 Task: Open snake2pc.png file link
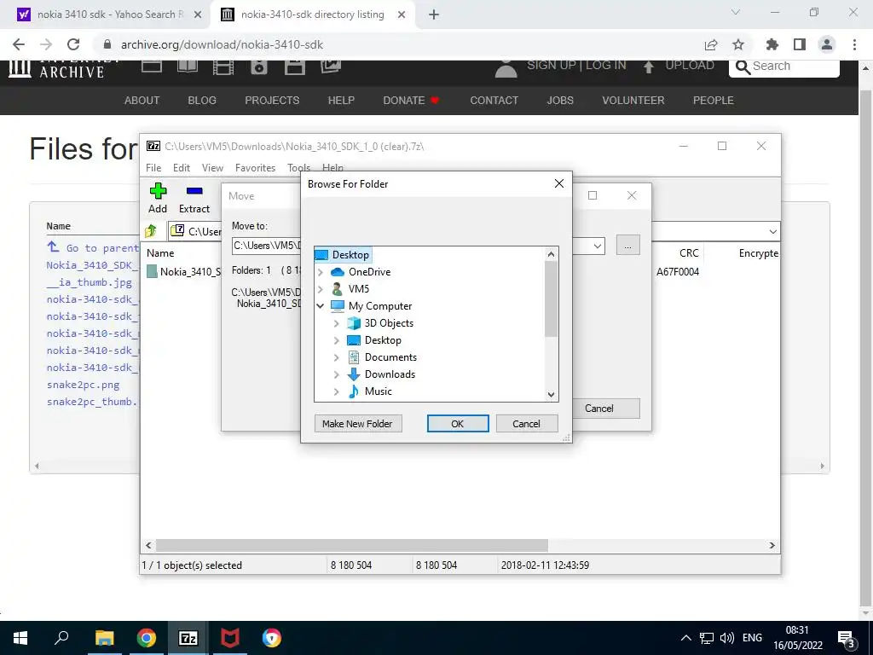coord(83,385)
